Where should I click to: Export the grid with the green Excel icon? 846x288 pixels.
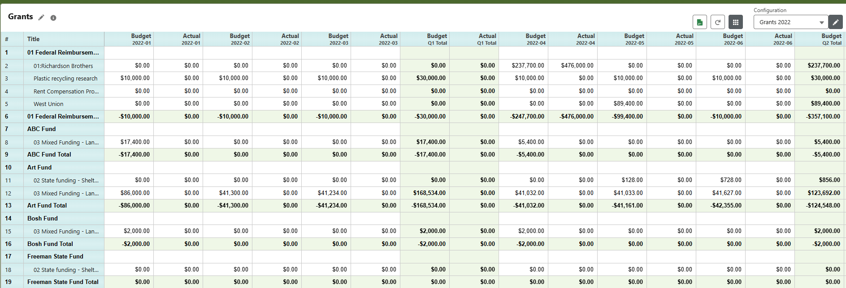[x=700, y=22]
